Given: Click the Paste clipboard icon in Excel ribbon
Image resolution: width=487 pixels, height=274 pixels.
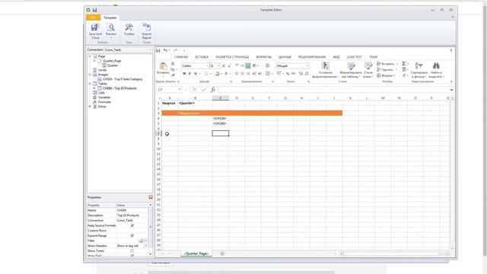Looking at the screenshot, I should 163,65.
